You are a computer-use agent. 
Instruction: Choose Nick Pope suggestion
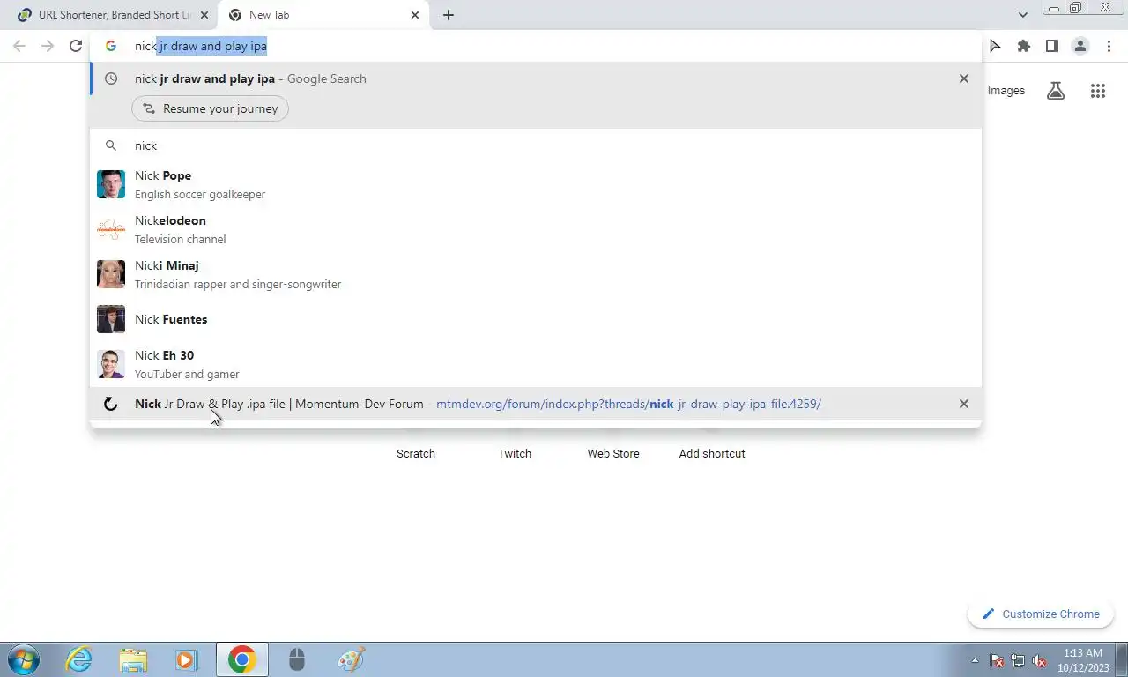[x=536, y=184]
